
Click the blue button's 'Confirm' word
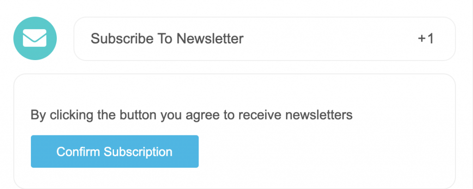coord(79,152)
